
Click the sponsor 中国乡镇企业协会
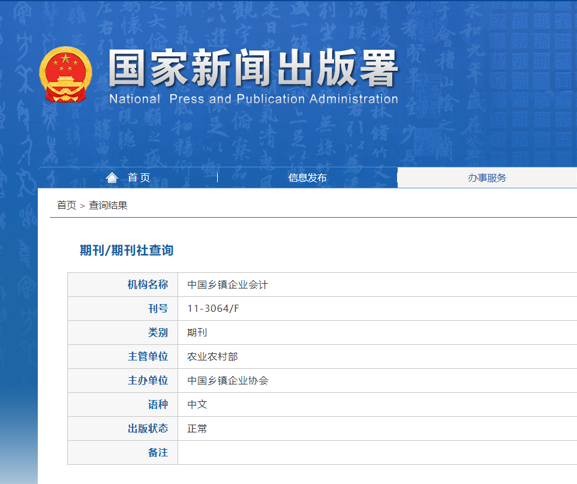227,380
